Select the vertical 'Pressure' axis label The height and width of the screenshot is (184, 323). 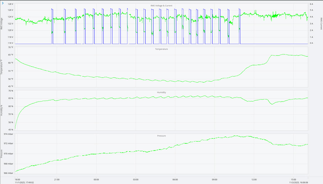click(x=2, y=154)
